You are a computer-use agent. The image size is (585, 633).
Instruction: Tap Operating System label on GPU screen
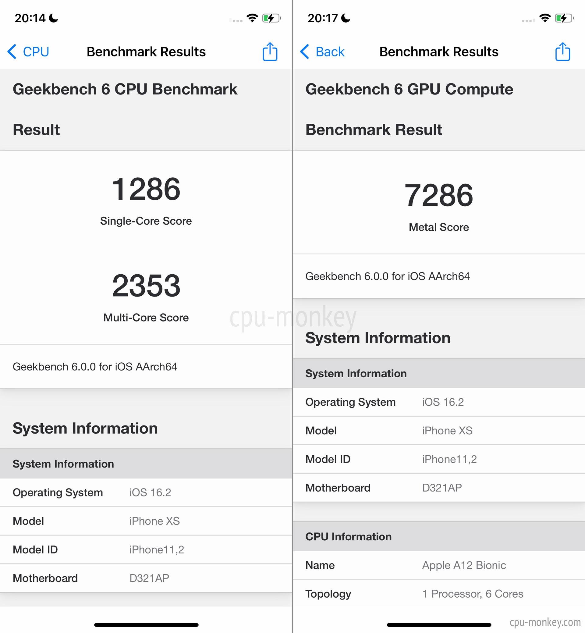[350, 402]
